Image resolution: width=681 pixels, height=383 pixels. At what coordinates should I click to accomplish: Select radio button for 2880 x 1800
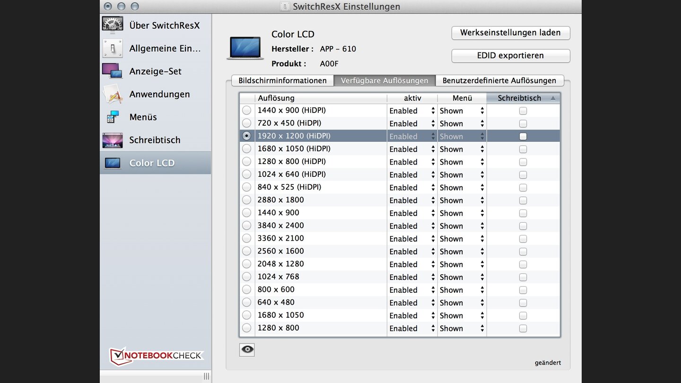246,200
